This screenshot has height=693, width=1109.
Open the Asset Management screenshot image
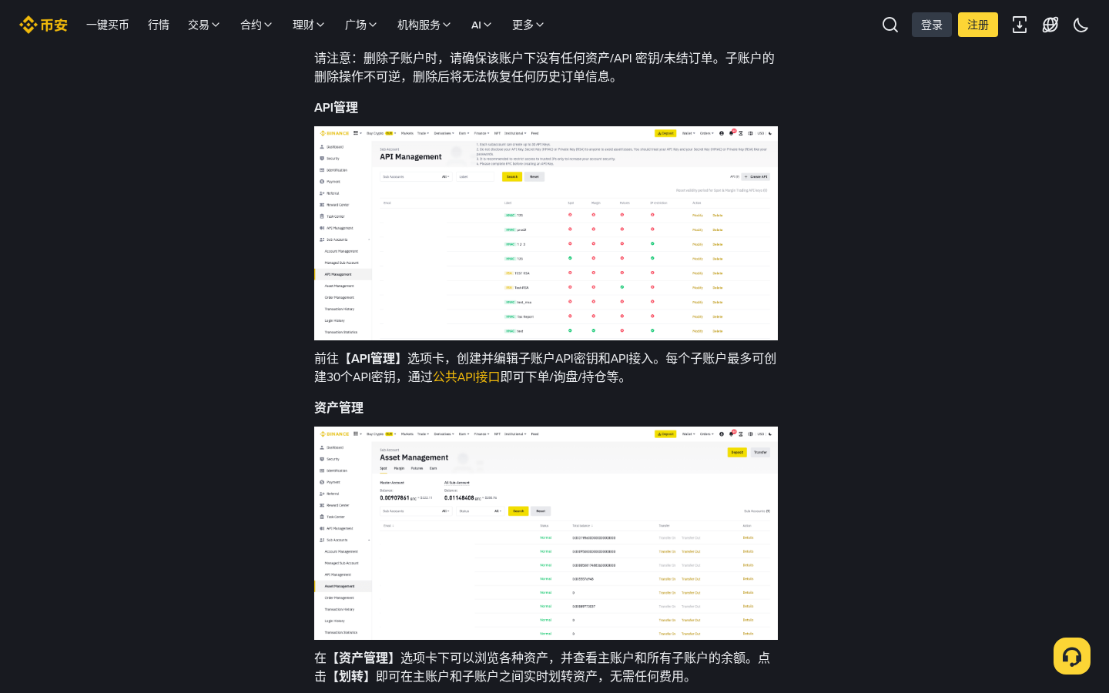[x=546, y=533]
